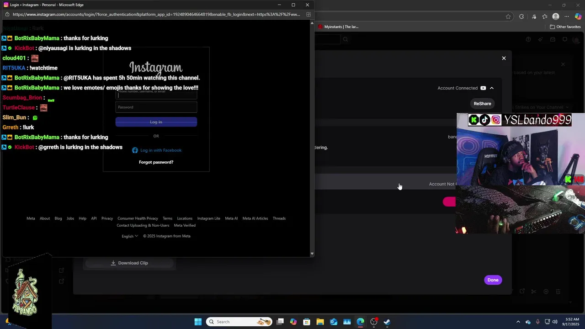
Task: Focus the Instagram login URL address bar
Action: 156,14
